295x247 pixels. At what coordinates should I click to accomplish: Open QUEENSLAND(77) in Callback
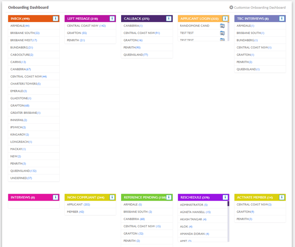136,55
